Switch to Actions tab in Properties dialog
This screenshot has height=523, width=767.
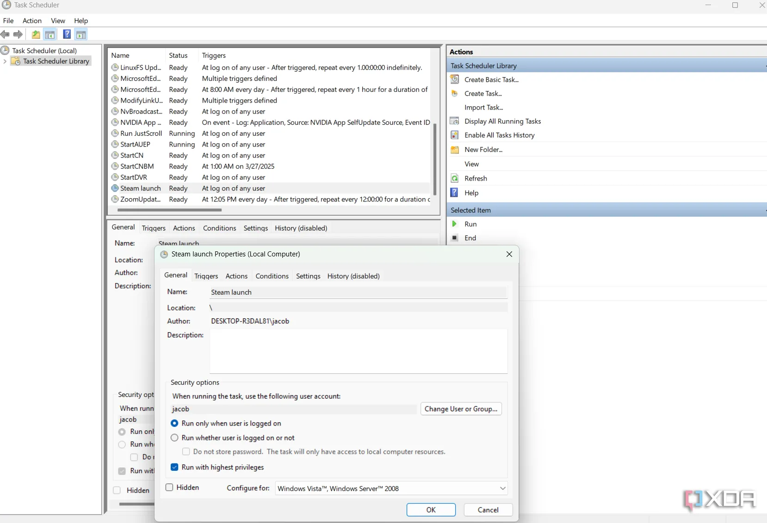coord(236,276)
